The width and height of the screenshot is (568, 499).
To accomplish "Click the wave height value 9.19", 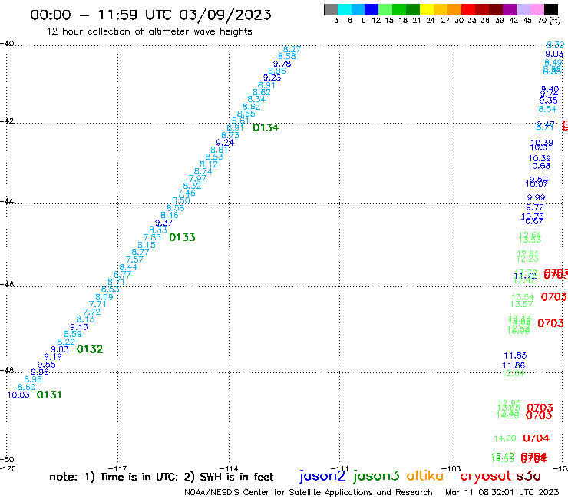I will 53,356.
